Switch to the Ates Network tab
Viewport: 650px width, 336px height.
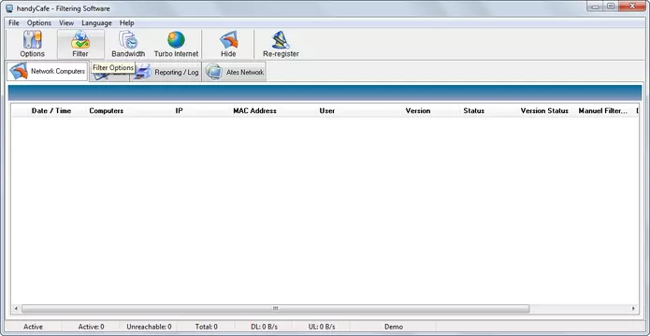[235, 72]
